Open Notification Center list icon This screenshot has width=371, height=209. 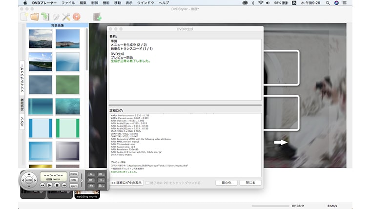(x=344, y=3)
